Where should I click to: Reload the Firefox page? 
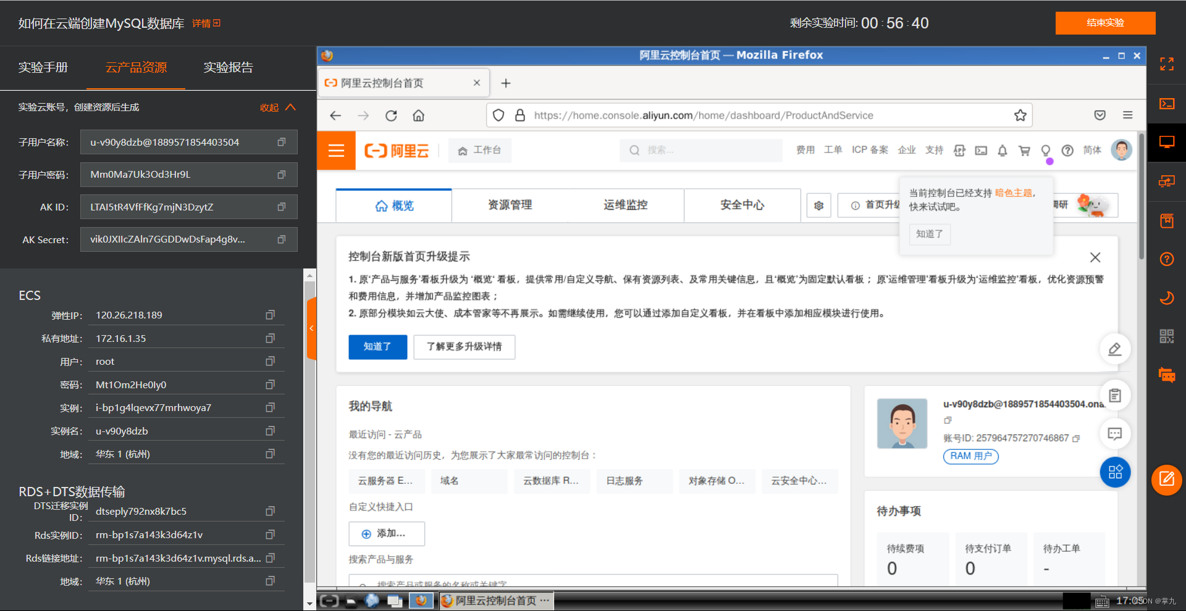tap(391, 115)
